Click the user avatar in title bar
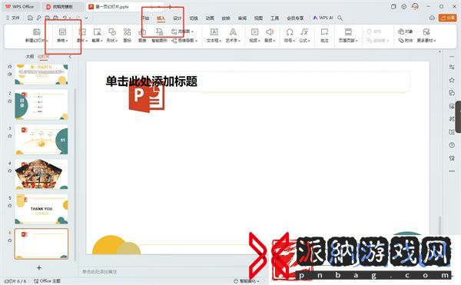This screenshot has width=461, height=285. point(415,6)
